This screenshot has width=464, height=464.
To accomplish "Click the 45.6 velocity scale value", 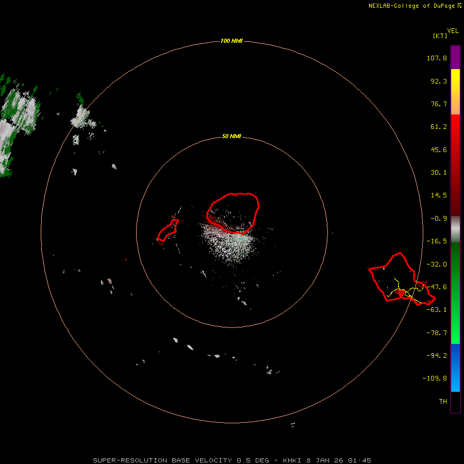I will (x=439, y=150).
